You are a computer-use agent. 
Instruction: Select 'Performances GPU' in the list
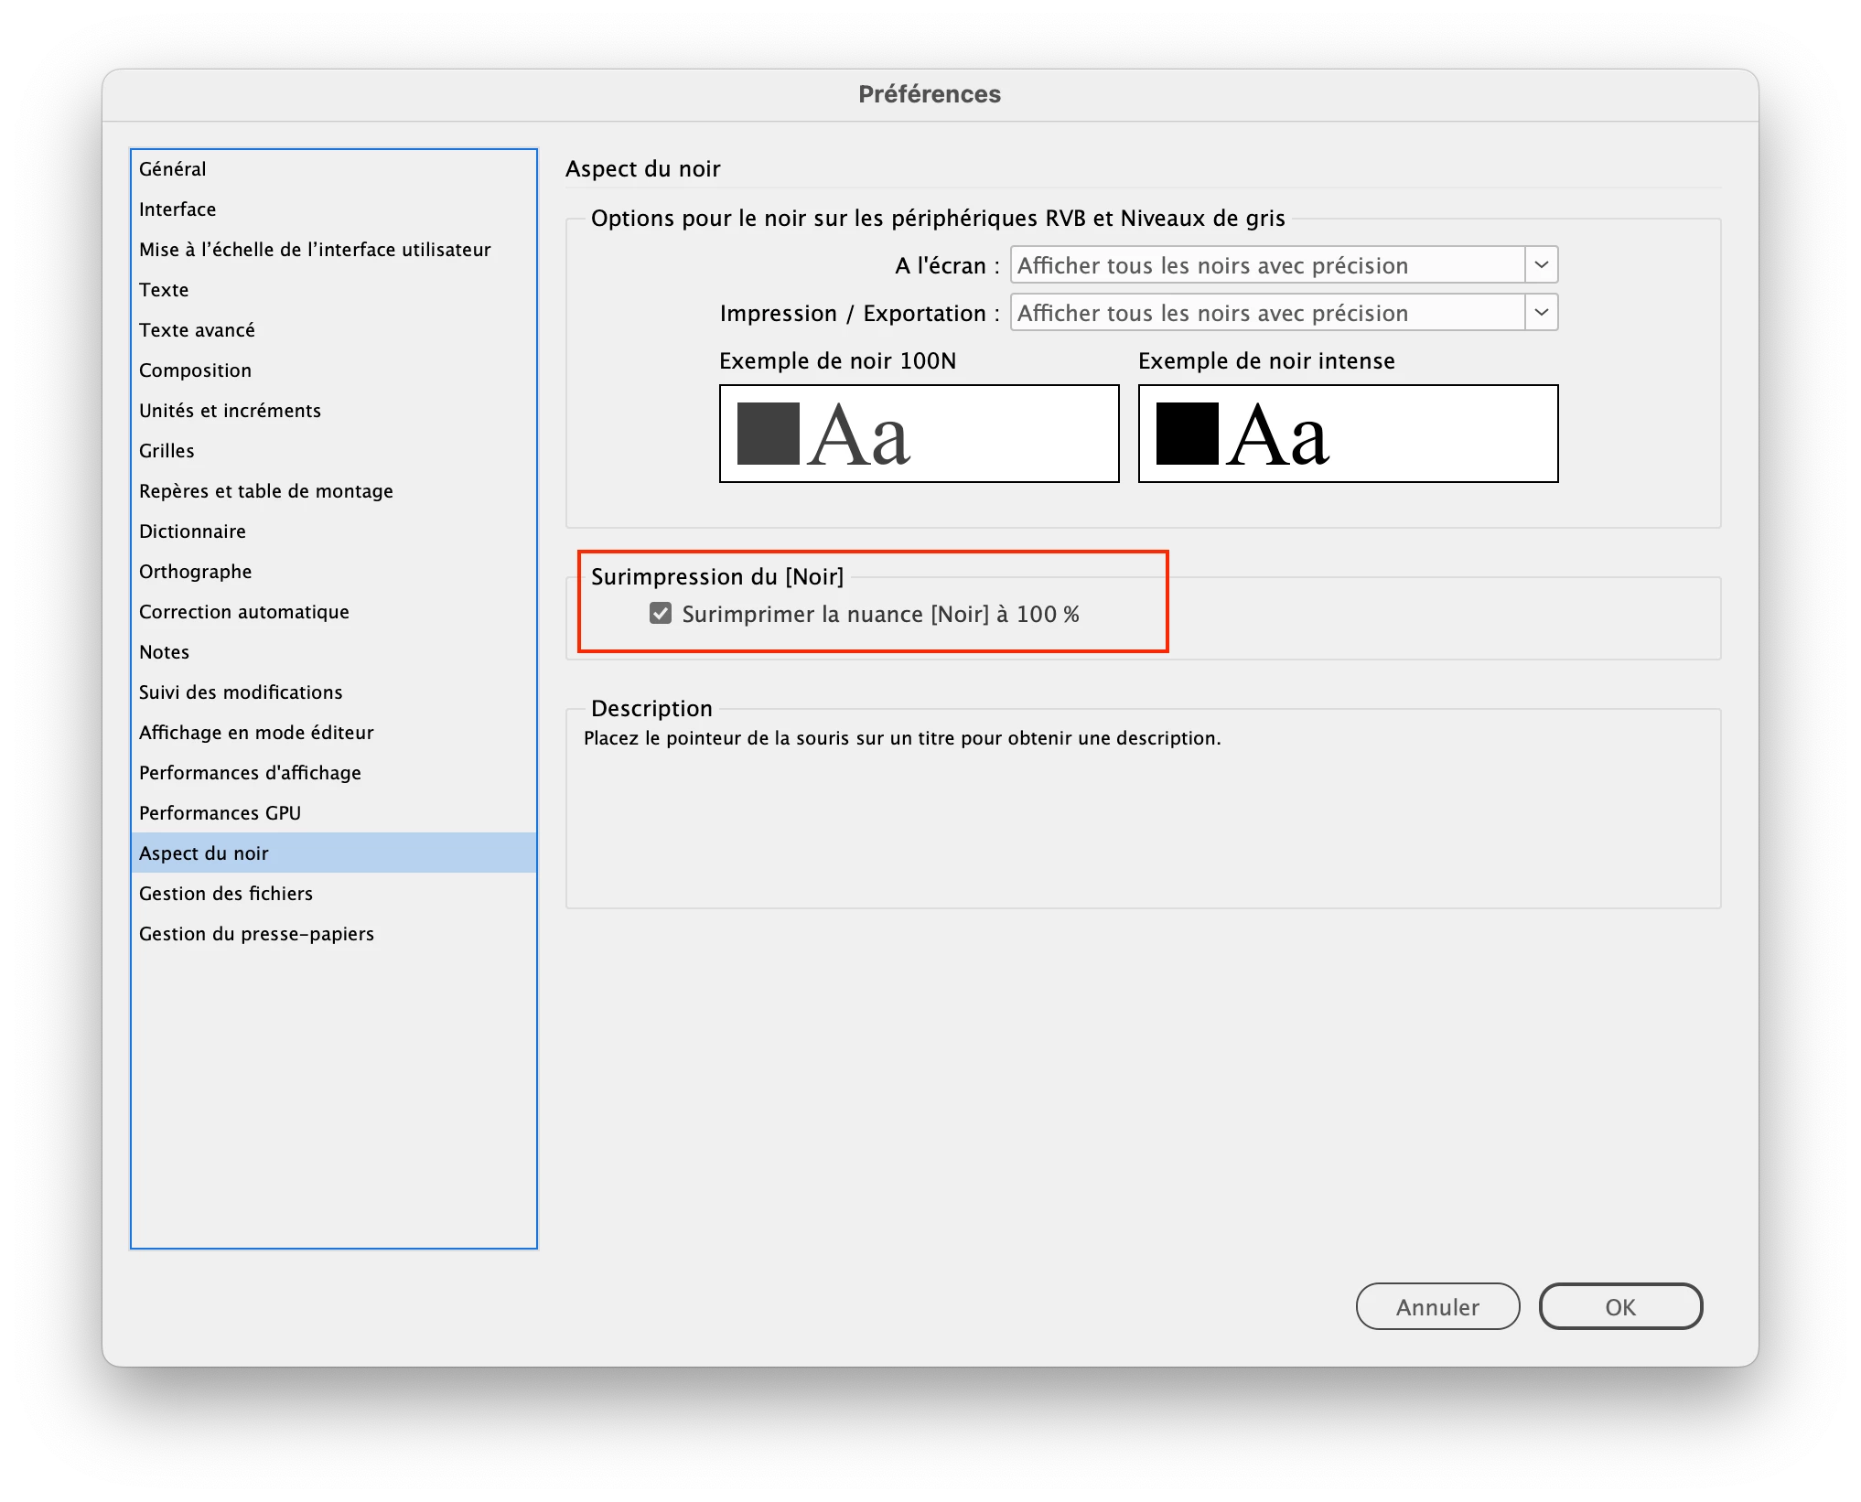pyautogui.click(x=220, y=813)
